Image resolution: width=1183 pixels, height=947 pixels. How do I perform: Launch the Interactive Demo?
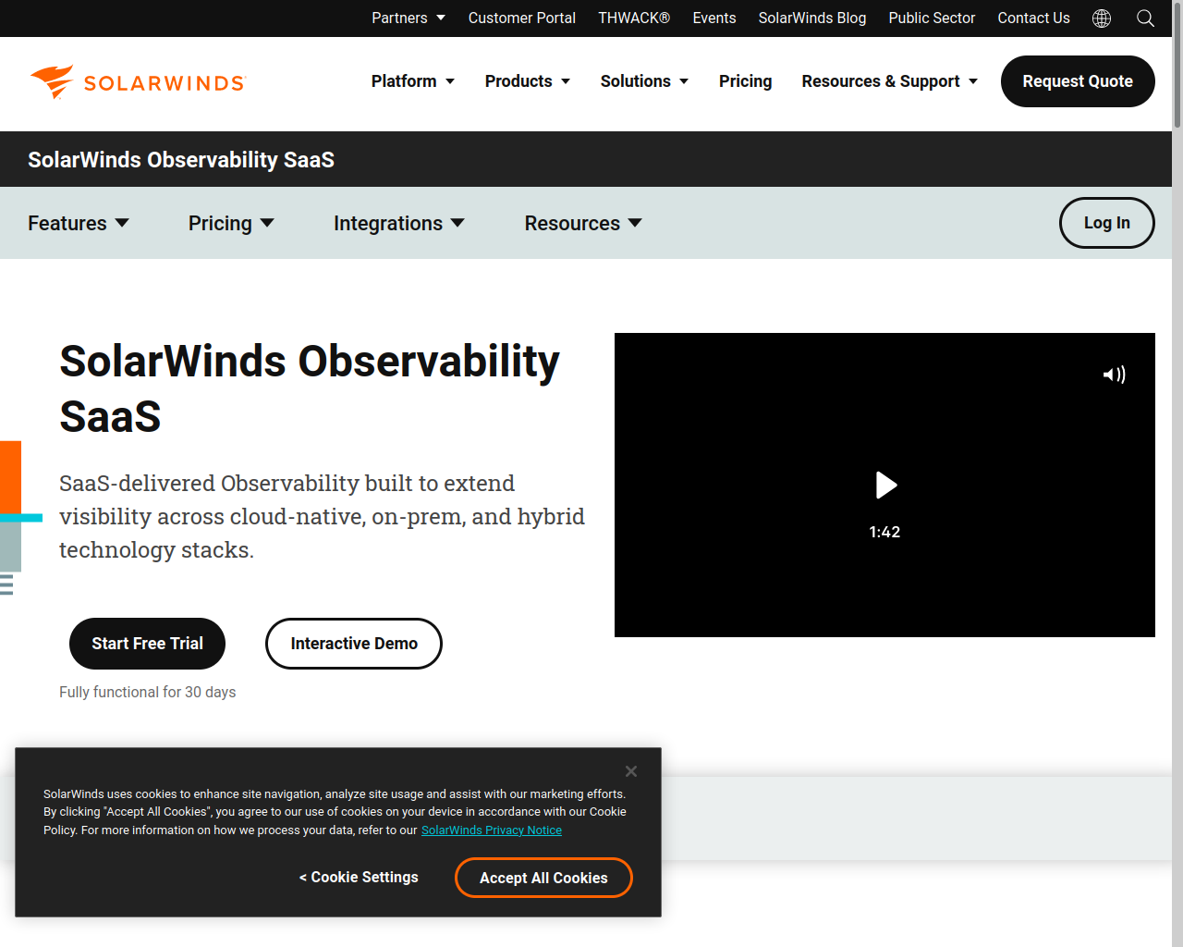(x=354, y=644)
